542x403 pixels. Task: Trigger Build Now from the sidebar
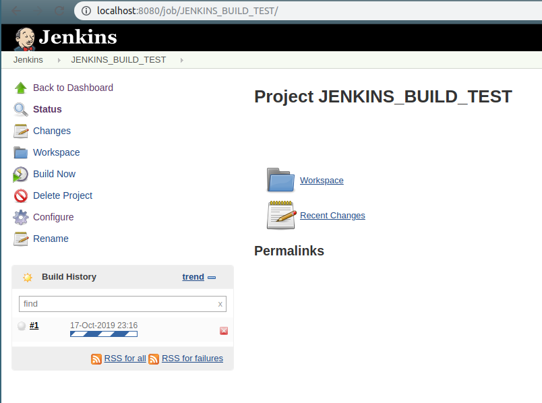coord(55,174)
